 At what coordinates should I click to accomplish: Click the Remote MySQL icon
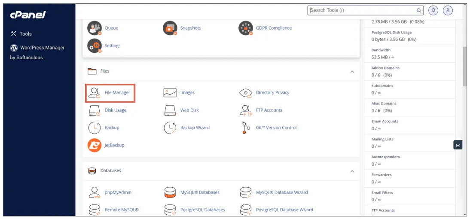tap(95, 210)
